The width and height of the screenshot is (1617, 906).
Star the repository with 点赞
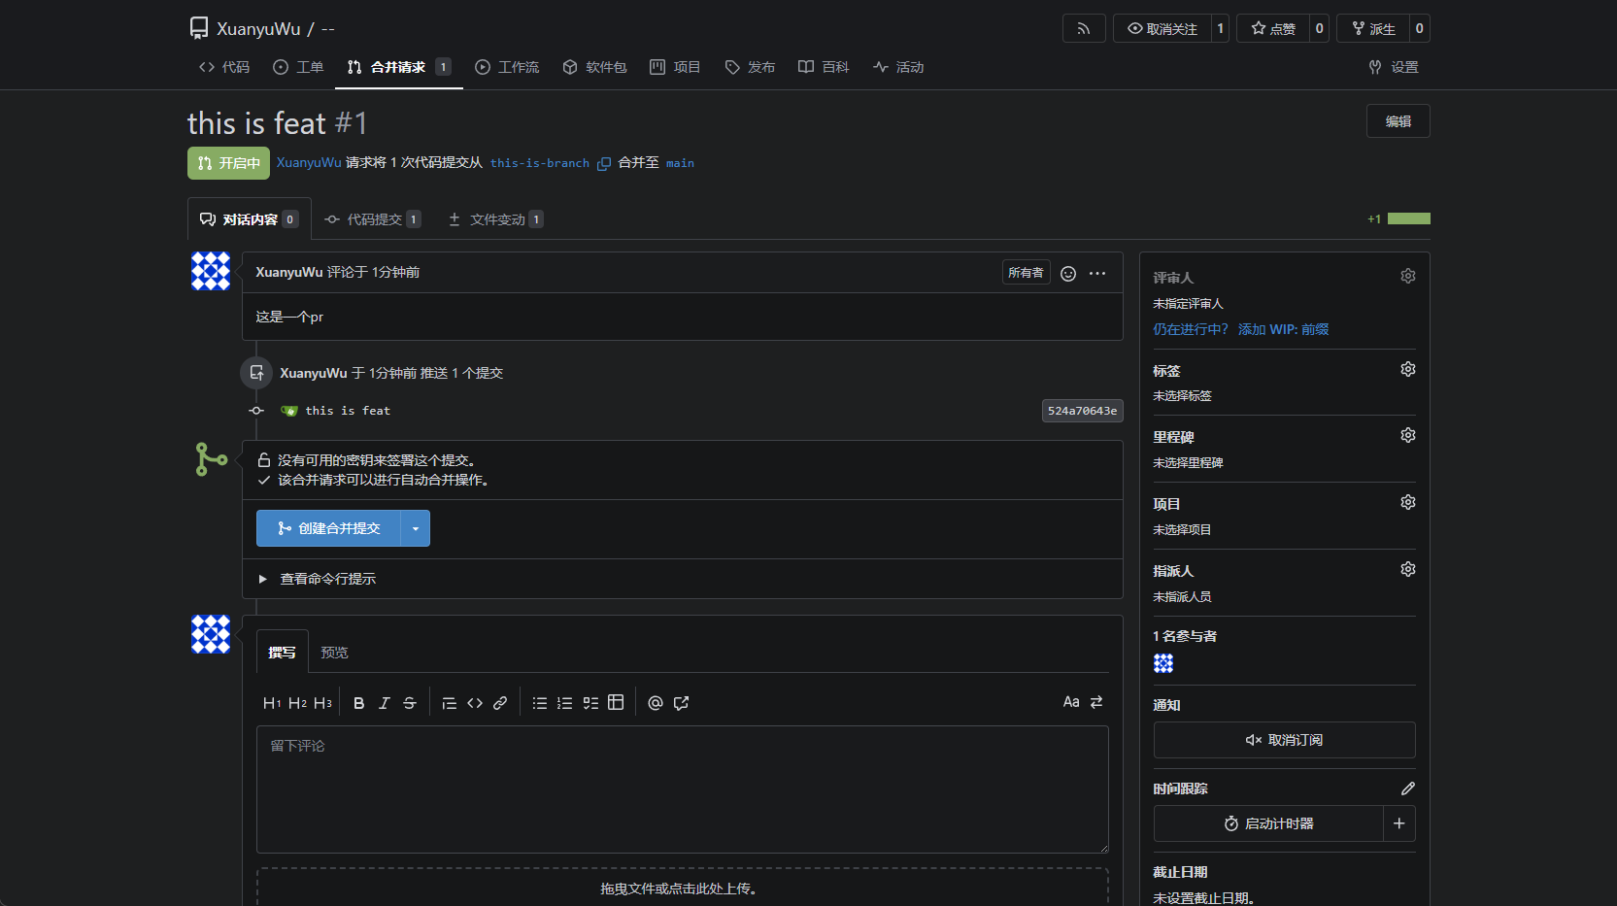1273,29
